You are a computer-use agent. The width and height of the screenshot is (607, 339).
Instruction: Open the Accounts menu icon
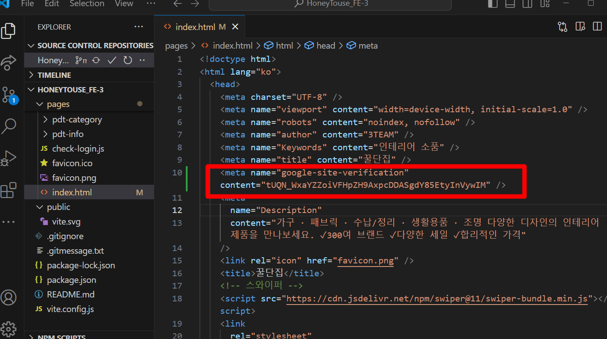tap(8, 297)
